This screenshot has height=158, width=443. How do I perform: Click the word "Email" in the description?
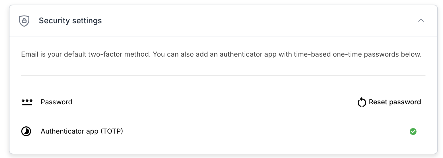[30, 54]
